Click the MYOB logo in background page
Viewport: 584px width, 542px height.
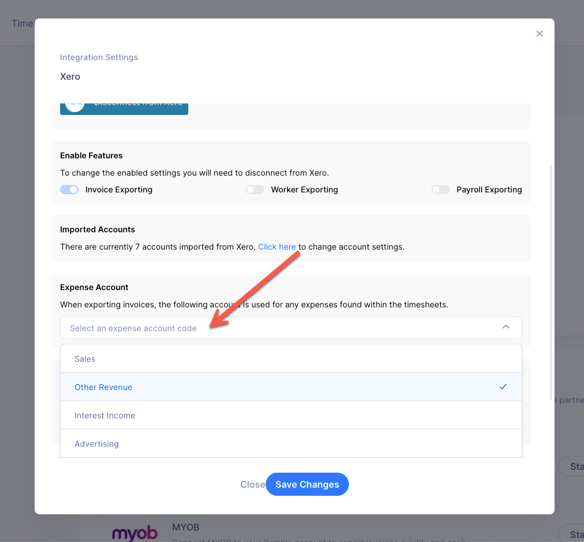(x=135, y=533)
